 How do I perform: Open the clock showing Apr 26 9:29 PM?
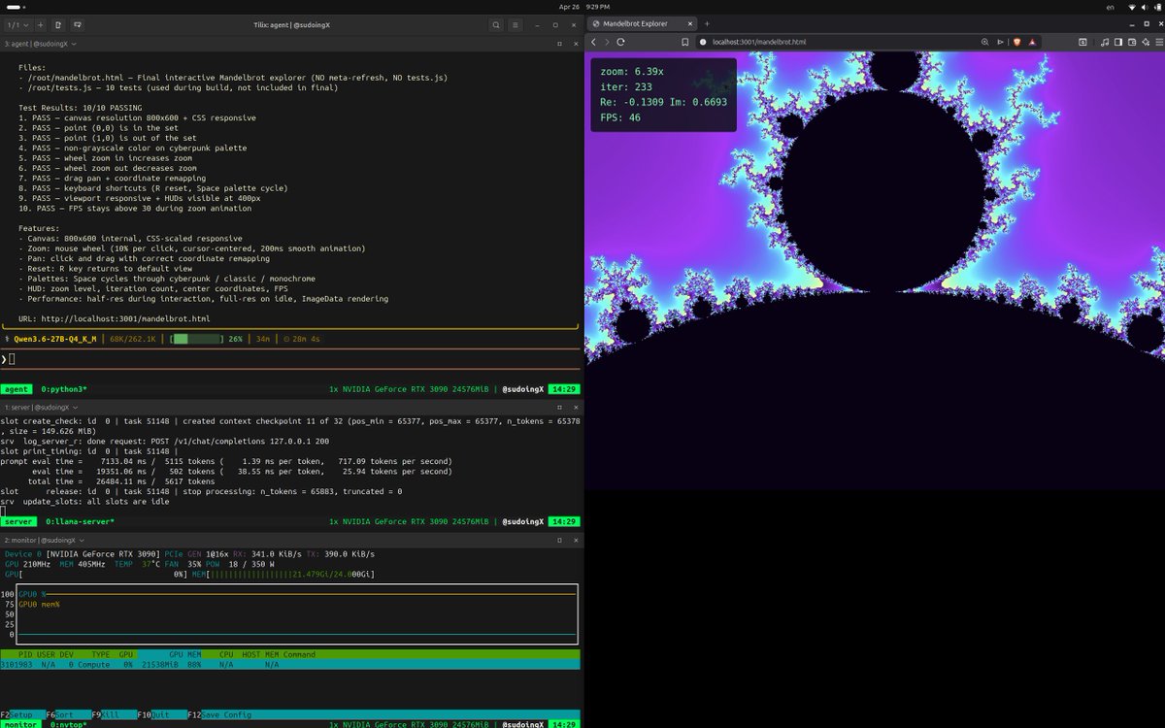pyautogui.click(x=582, y=7)
